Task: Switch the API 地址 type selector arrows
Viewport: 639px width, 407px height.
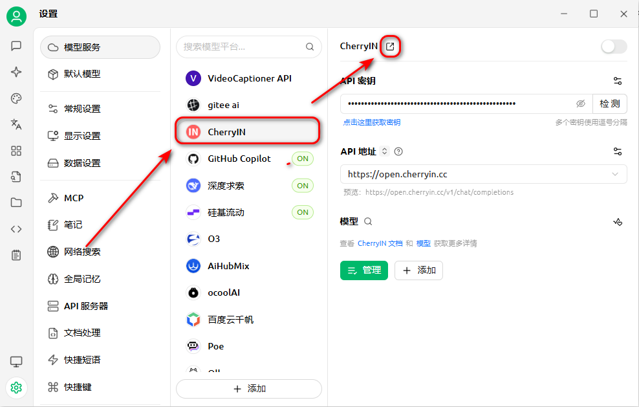Action: 384,151
